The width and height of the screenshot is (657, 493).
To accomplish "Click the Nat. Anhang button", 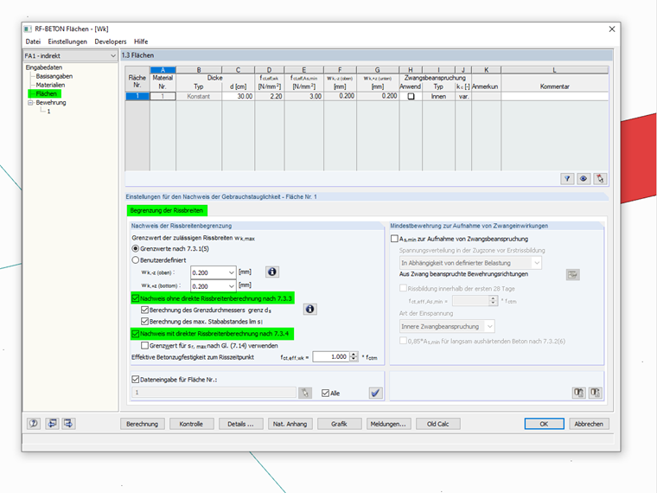I will click(290, 424).
